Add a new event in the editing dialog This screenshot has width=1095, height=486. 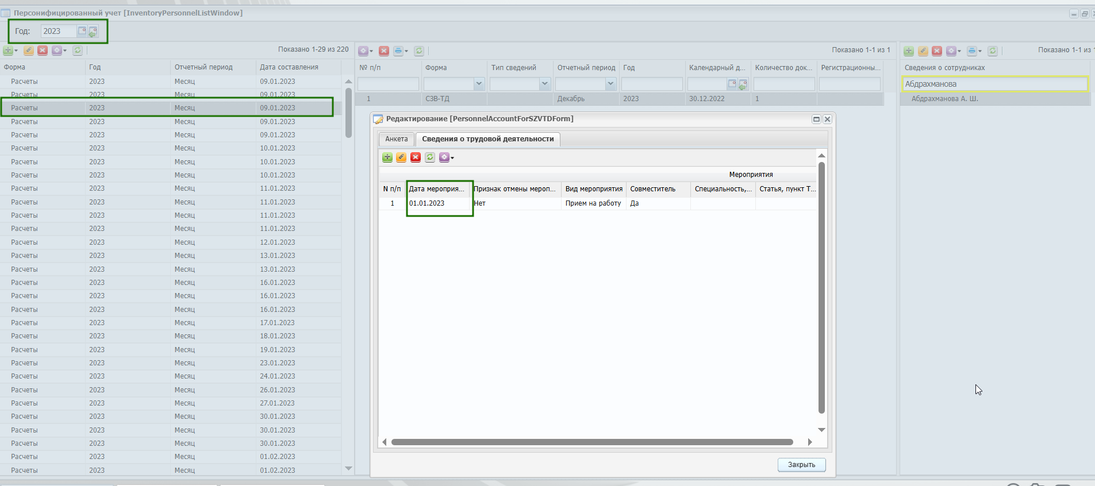[x=387, y=157]
